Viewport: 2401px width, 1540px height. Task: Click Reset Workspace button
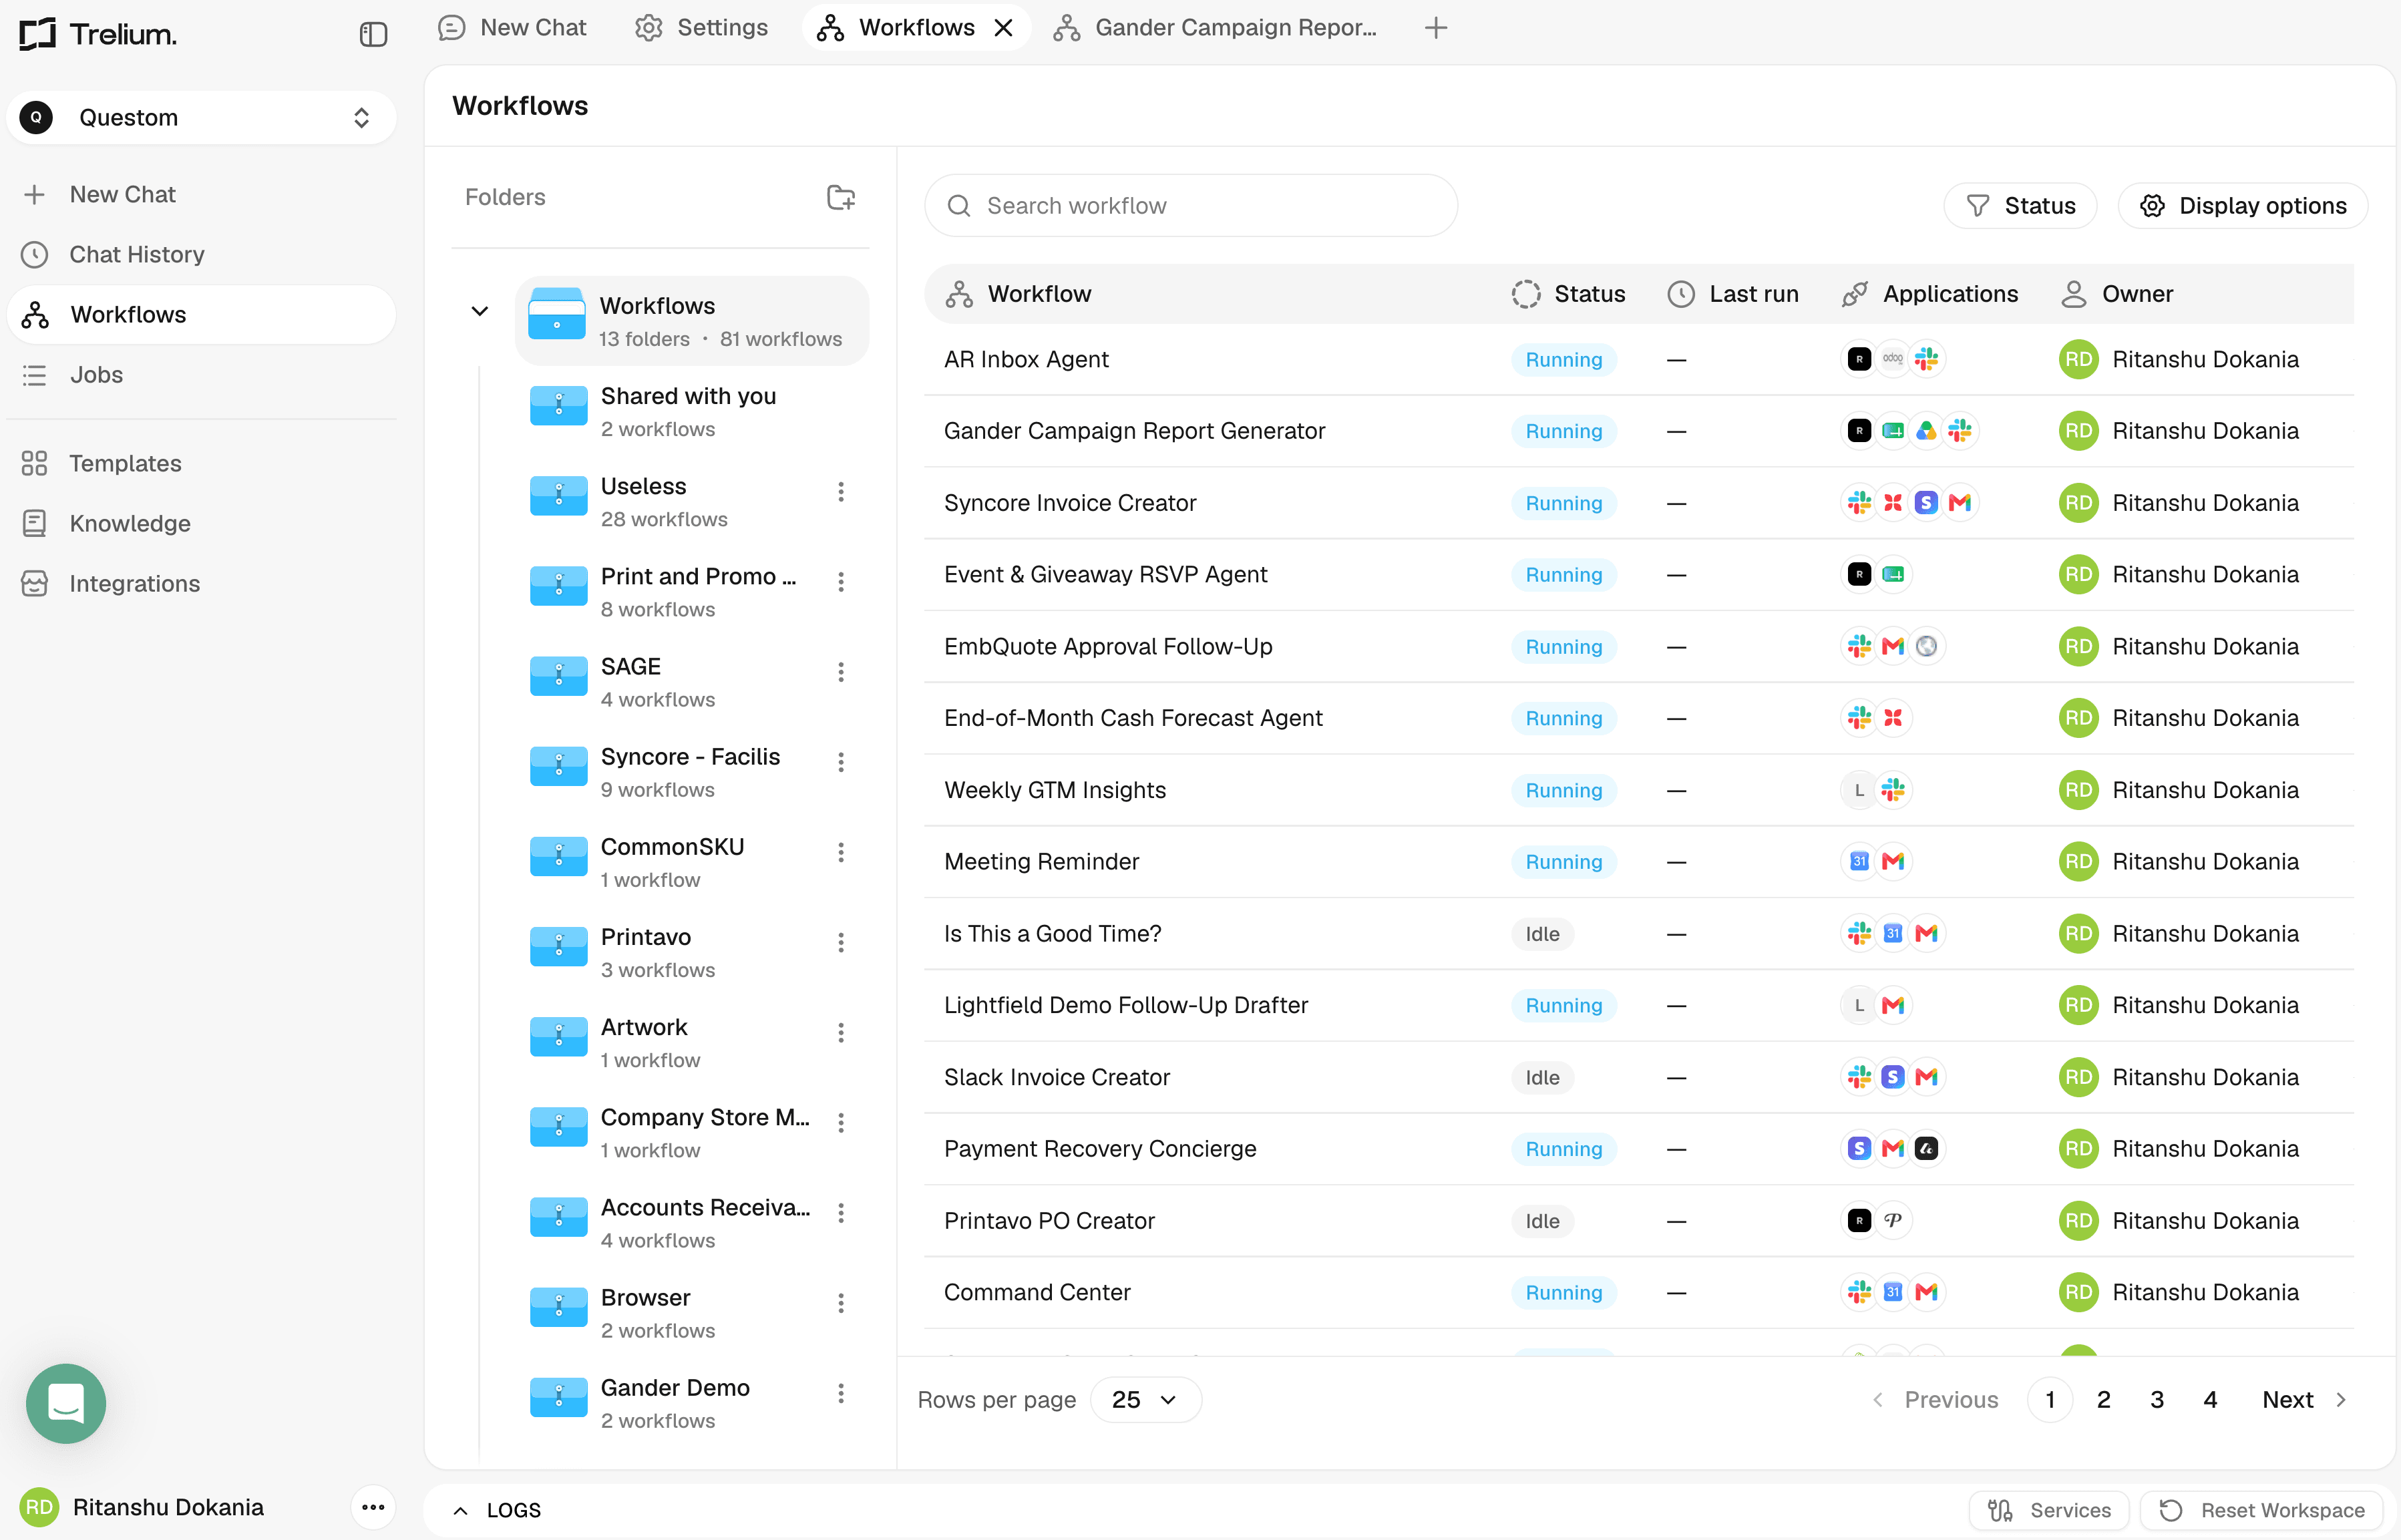click(x=2263, y=1510)
